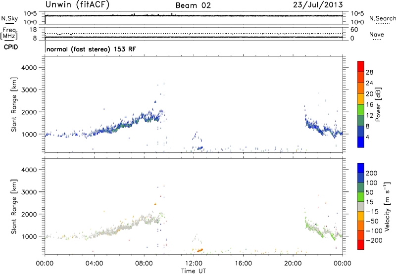Click the 'Beam 02' heading

tap(193, 5)
